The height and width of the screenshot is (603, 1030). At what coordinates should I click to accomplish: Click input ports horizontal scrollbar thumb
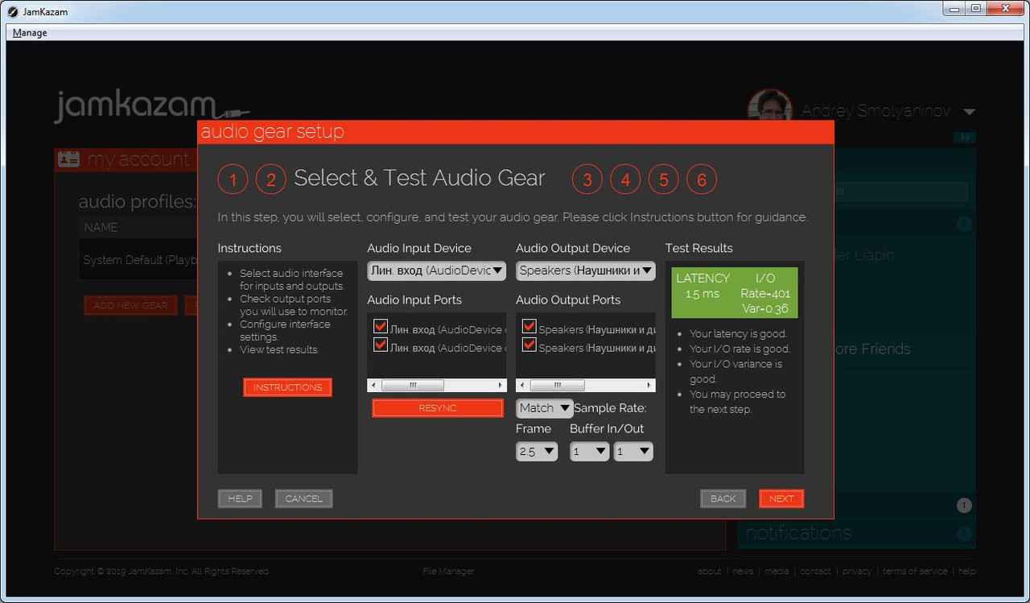412,386
